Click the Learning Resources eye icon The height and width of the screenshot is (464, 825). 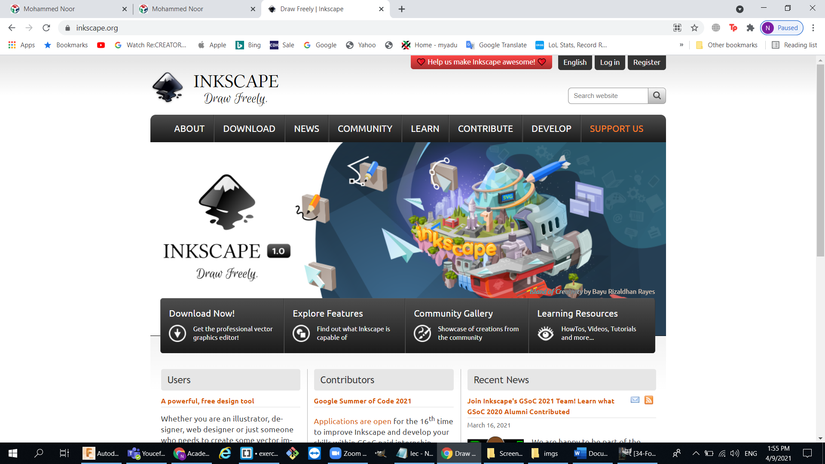546,333
